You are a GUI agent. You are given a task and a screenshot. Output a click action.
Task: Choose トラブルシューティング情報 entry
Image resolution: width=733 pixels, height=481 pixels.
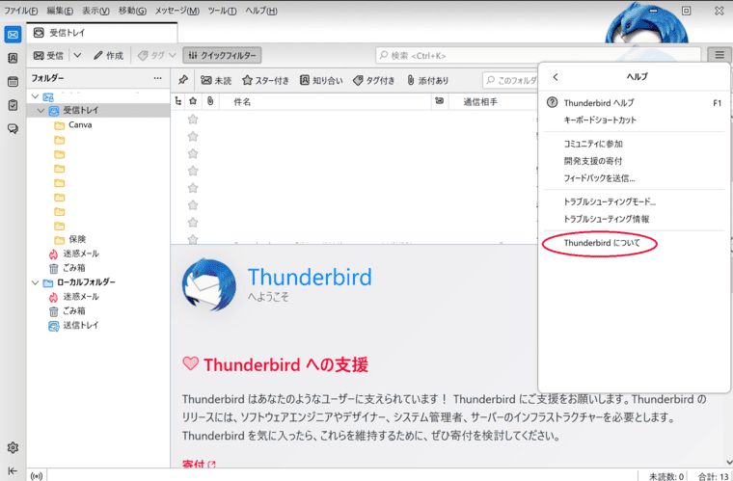pyautogui.click(x=635, y=219)
